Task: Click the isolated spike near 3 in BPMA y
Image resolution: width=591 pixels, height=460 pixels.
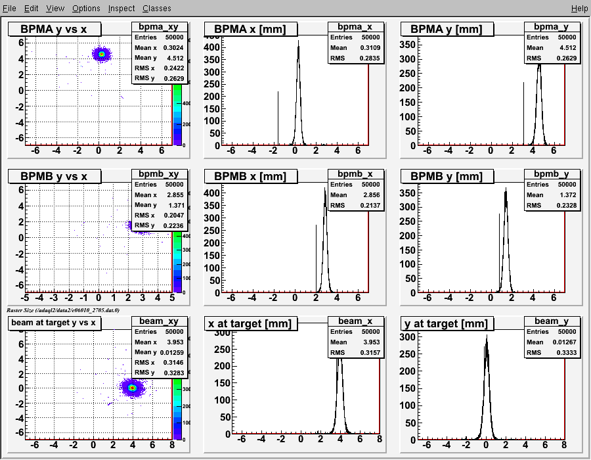Action: click(524, 114)
